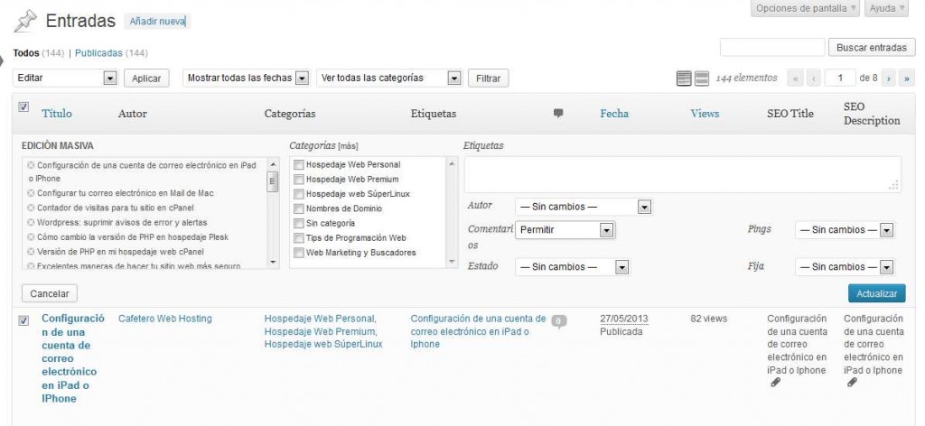This screenshot has width=925, height=426.
Task: Open comment count bubble for first post
Action: (x=558, y=321)
